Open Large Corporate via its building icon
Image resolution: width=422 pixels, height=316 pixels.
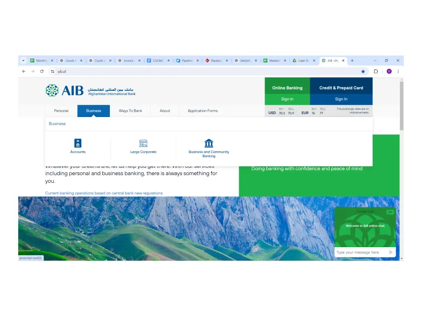tap(143, 143)
